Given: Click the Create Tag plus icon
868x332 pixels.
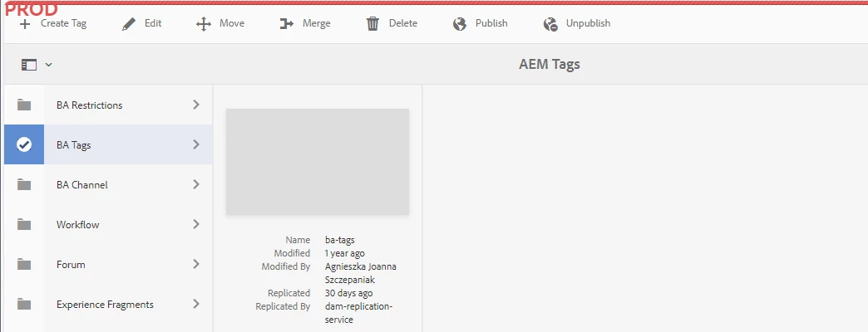Looking at the screenshot, I should (x=25, y=24).
